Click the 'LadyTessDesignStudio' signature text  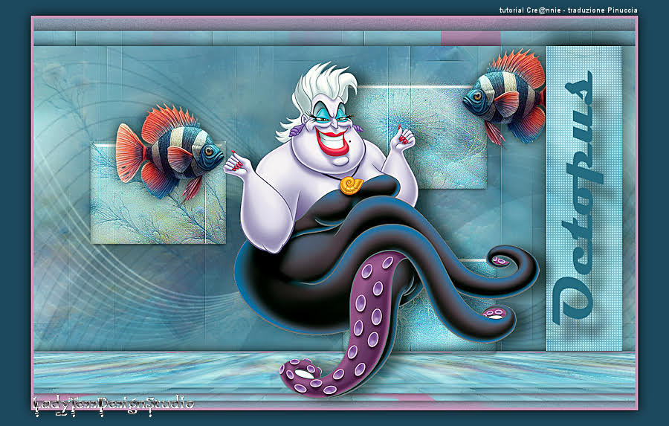[113, 405]
